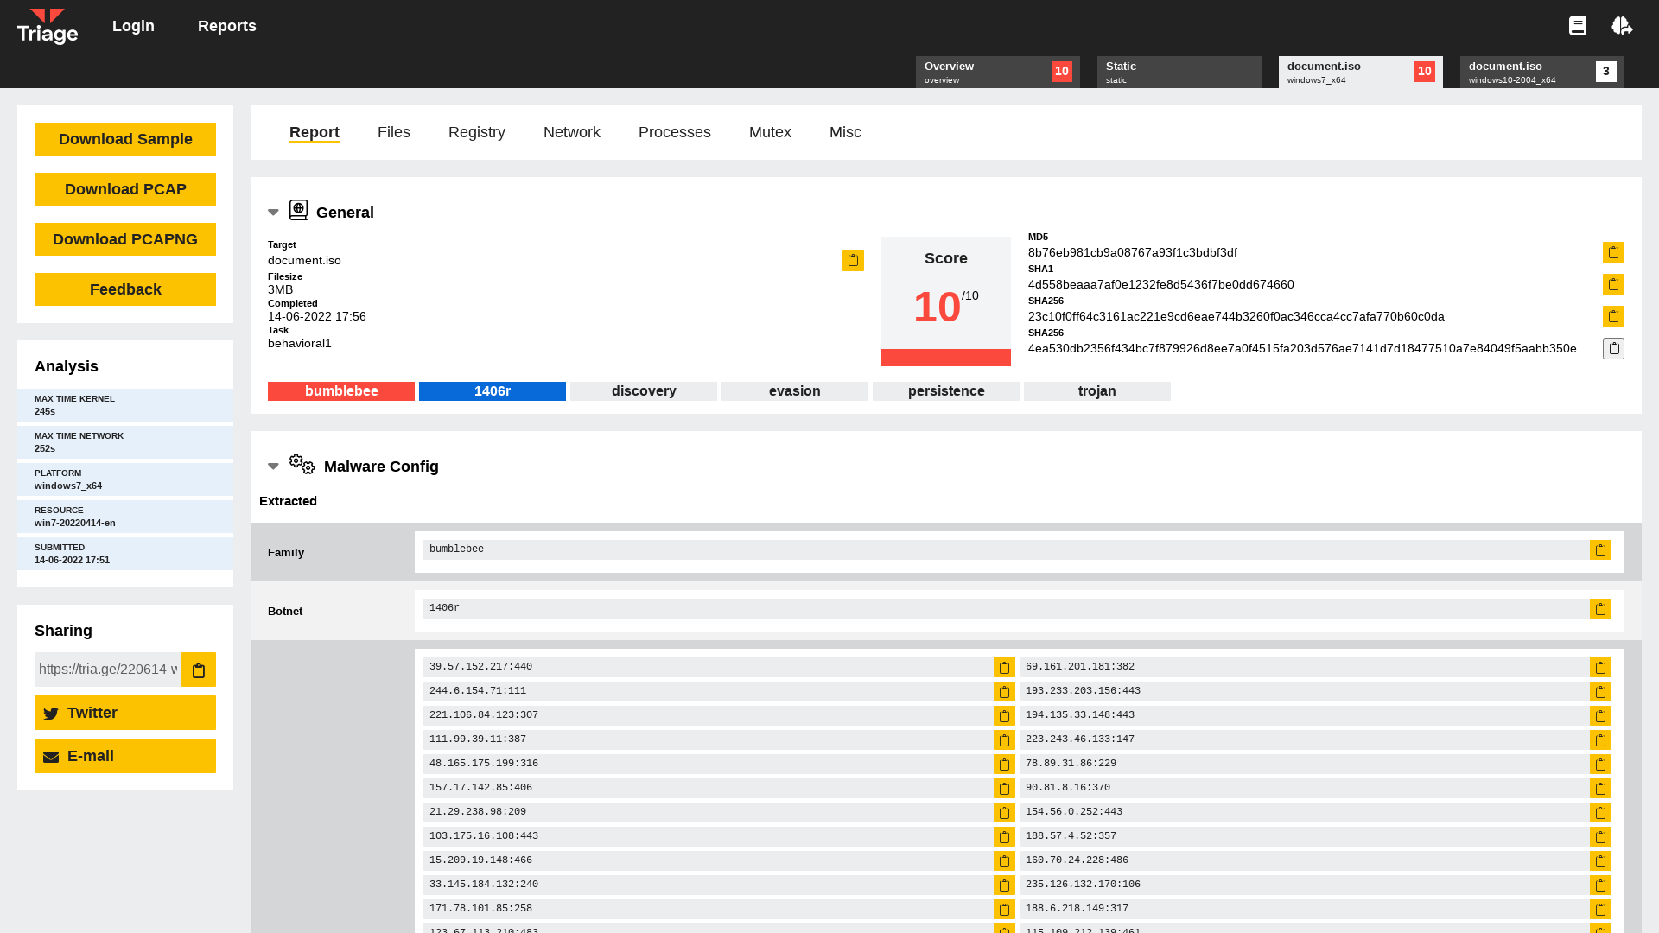
Task: Select the bumblebee family tag
Action: [341, 391]
